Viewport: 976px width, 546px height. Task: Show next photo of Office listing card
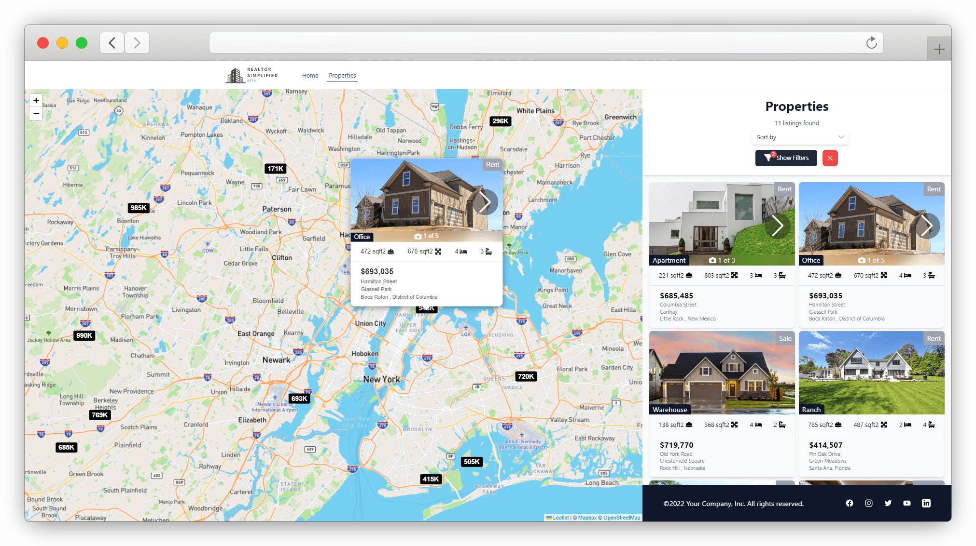(927, 226)
